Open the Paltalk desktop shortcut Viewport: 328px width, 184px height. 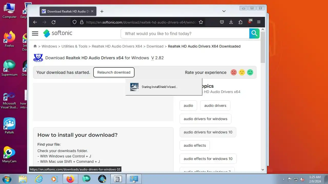pyautogui.click(x=9, y=126)
